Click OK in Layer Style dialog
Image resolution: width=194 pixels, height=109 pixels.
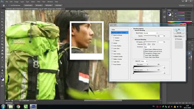(x=179, y=29)
